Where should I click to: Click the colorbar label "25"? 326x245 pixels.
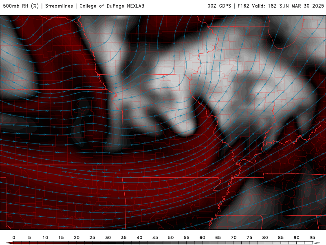tap(93, 238)
